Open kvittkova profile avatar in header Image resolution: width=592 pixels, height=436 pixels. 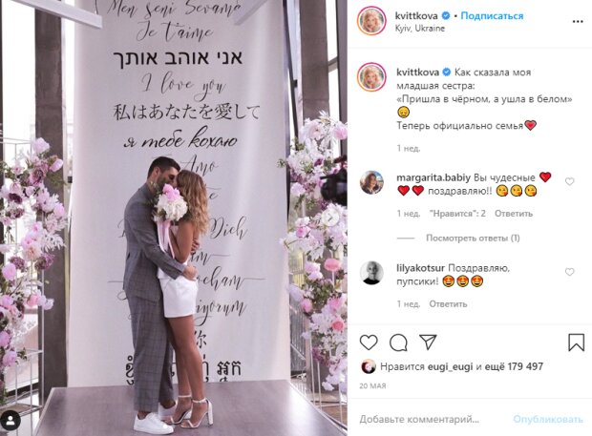click(371, 21)
